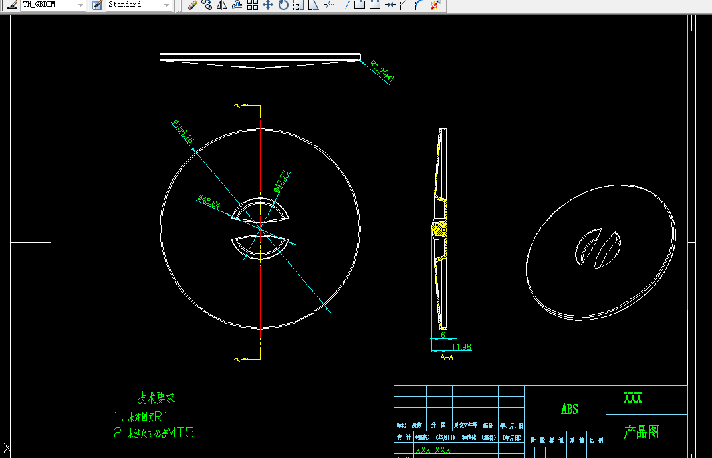712x458 pixels.
Task: Select the Mirror tool
Action: (x=222, y=5)
